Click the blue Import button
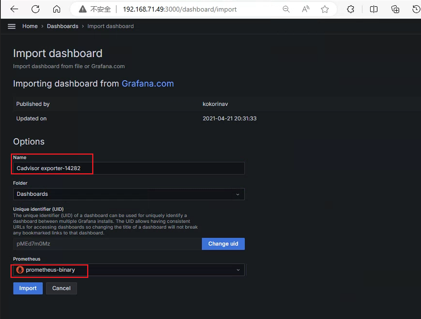The image size is (421, 319). point(28,288)
